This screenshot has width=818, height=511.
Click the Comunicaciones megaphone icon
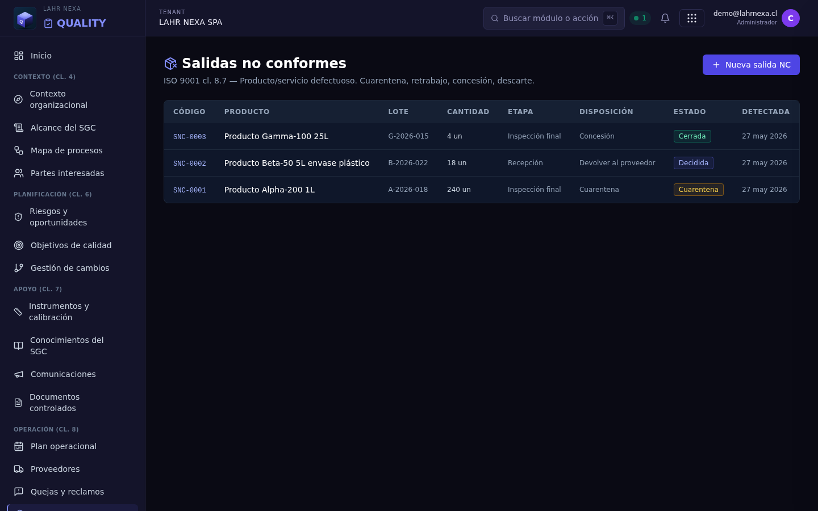(19, 374)
